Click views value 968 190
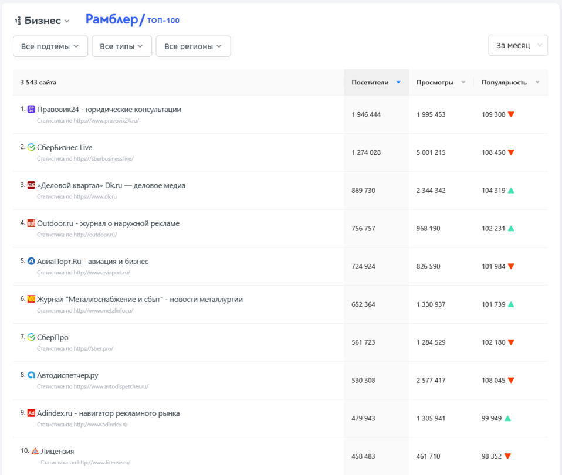 (428, 229)
